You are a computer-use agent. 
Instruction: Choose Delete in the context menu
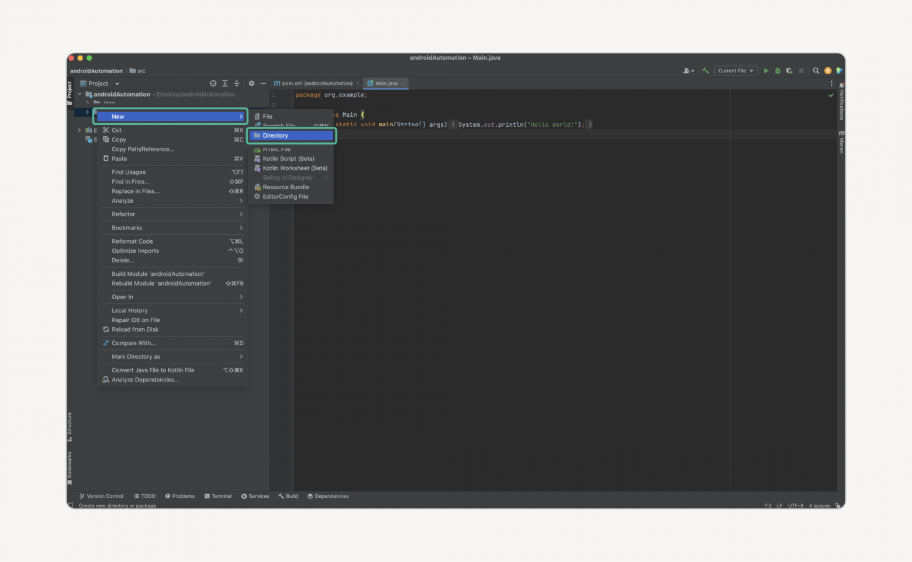coord(172,261)
